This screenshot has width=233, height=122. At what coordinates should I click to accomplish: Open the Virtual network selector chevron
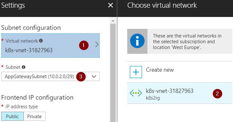(97, 45)
